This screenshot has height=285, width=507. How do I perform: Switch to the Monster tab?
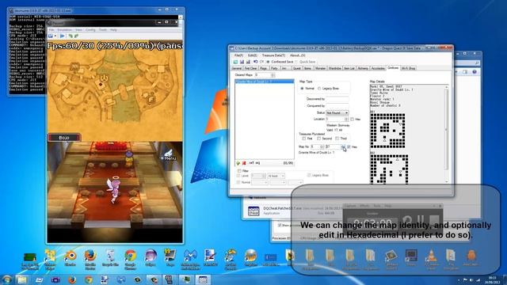[320, 68]
